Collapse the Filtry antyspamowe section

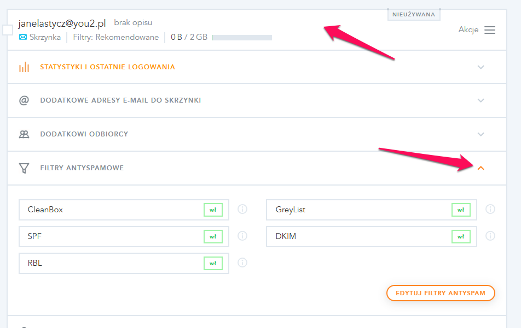coord(481,168)
